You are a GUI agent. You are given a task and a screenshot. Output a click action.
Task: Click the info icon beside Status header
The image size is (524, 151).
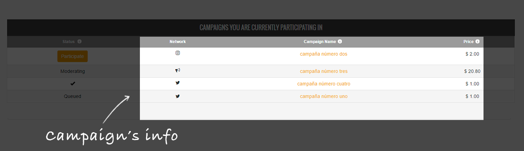tap(79, 42)
